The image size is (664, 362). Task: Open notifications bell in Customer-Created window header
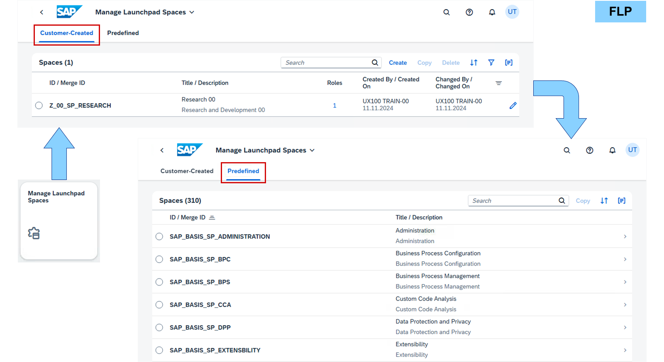492,12
